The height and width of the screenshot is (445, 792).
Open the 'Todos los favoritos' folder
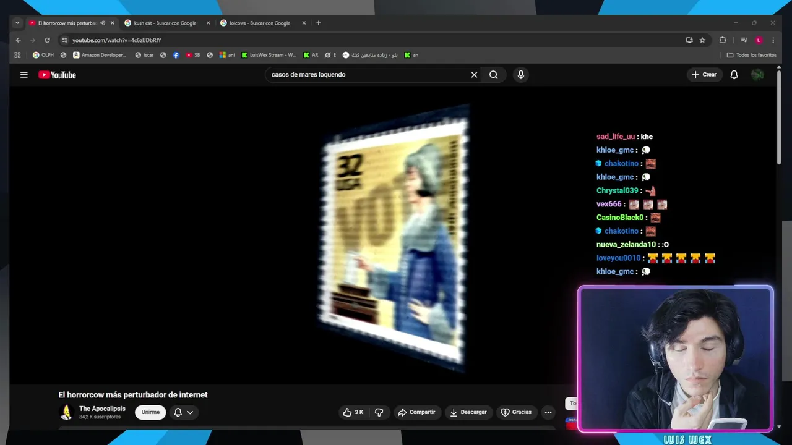pos(752,55)
